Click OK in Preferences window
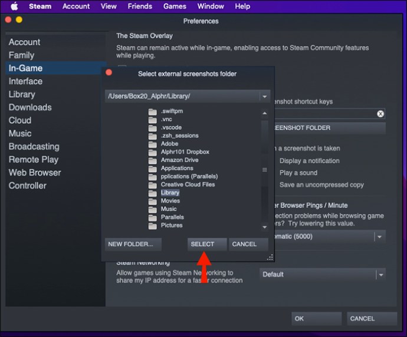 click(316, 319)
